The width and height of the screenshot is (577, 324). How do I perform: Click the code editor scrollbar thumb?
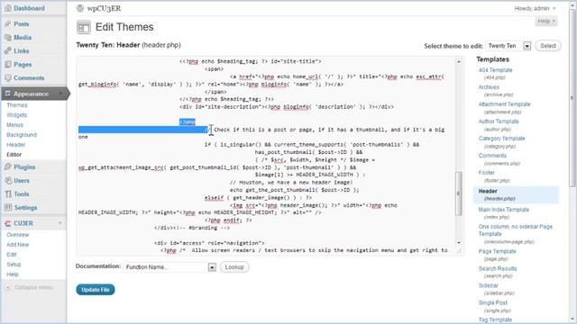click(x=459, y=193)
